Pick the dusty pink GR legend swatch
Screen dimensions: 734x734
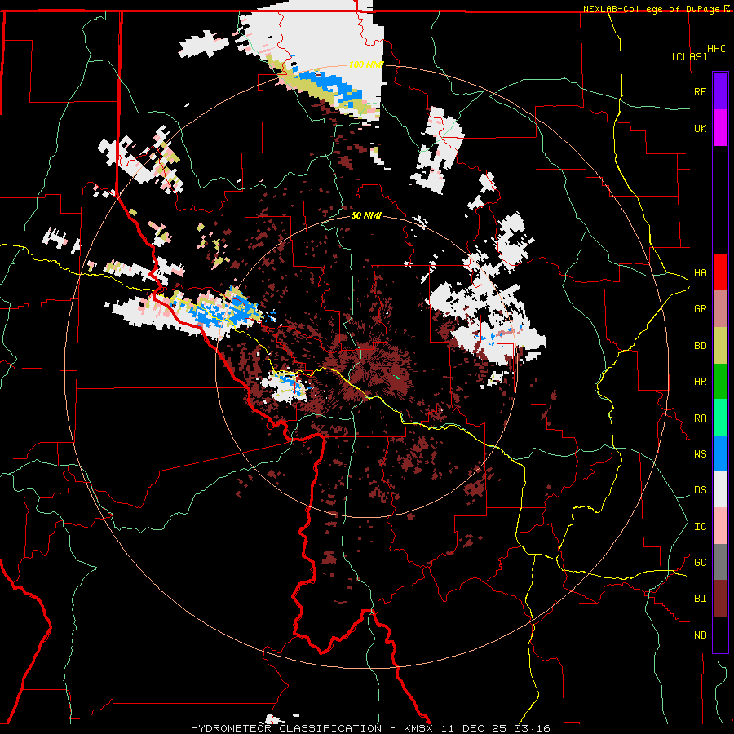[720, 309]
